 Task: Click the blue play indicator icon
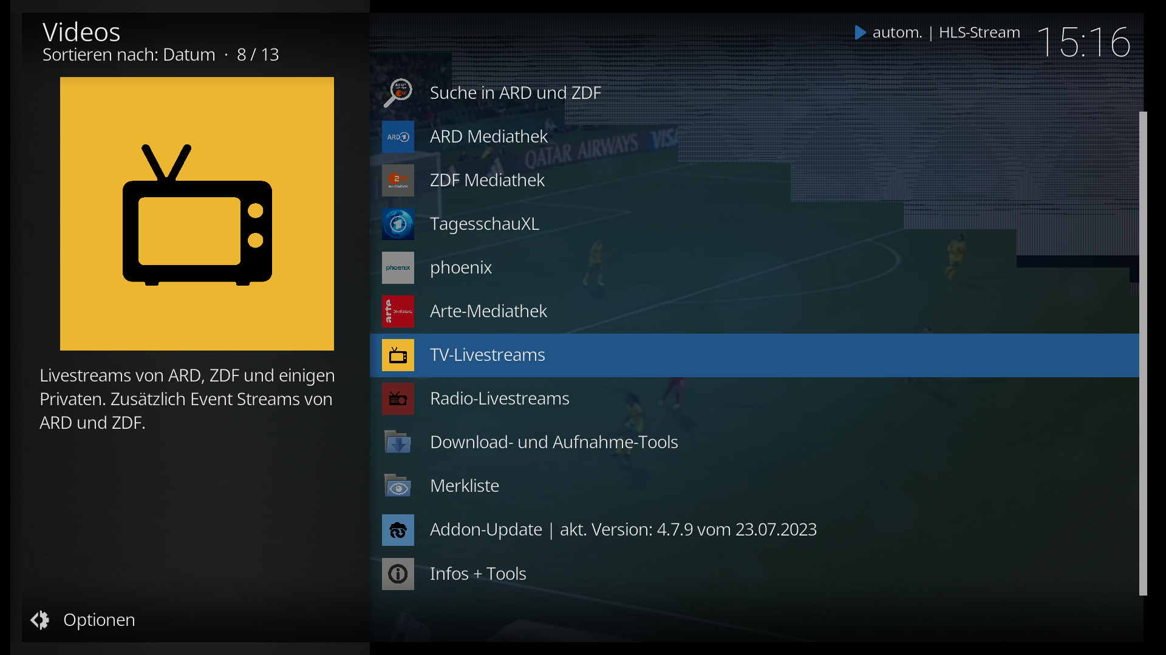tap(860, 32)
